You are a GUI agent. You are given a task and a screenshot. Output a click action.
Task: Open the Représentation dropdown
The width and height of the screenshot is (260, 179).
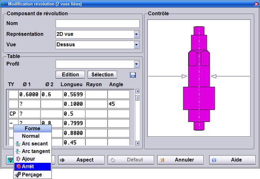coord(136,34)
